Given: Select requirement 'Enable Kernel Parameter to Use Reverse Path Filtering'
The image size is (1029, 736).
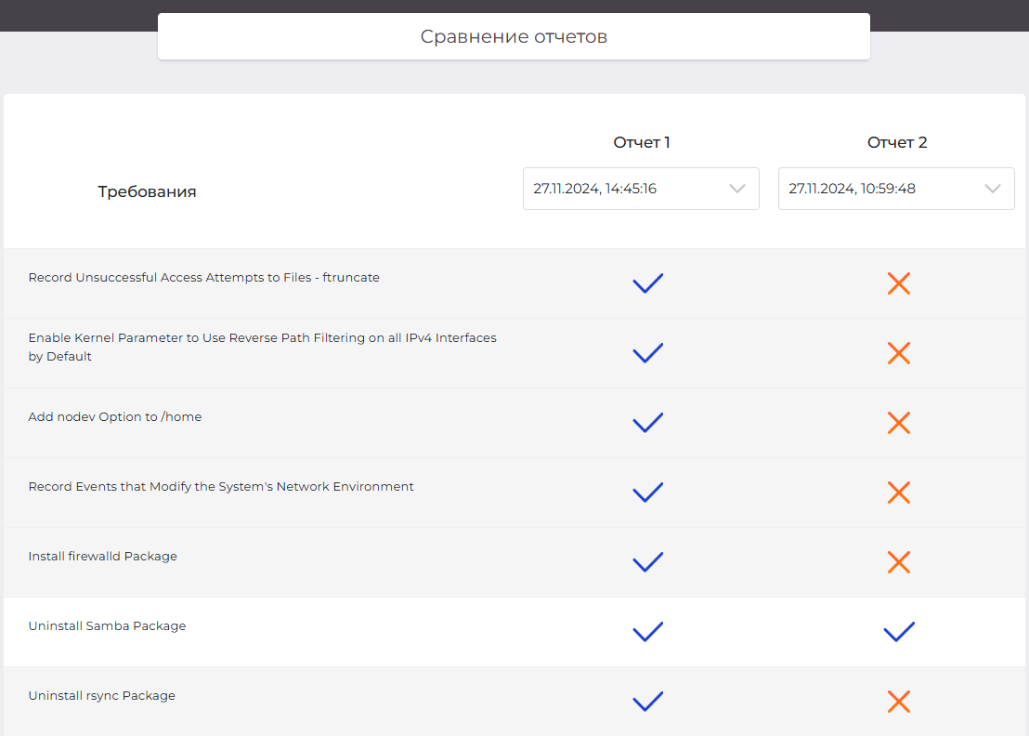Looking at the screenshot, I should coord(263,347).
